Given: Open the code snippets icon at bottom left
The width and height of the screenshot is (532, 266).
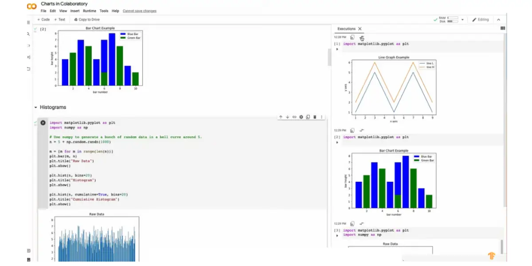Looking at the screenshot, I should [x=29, y=251].
